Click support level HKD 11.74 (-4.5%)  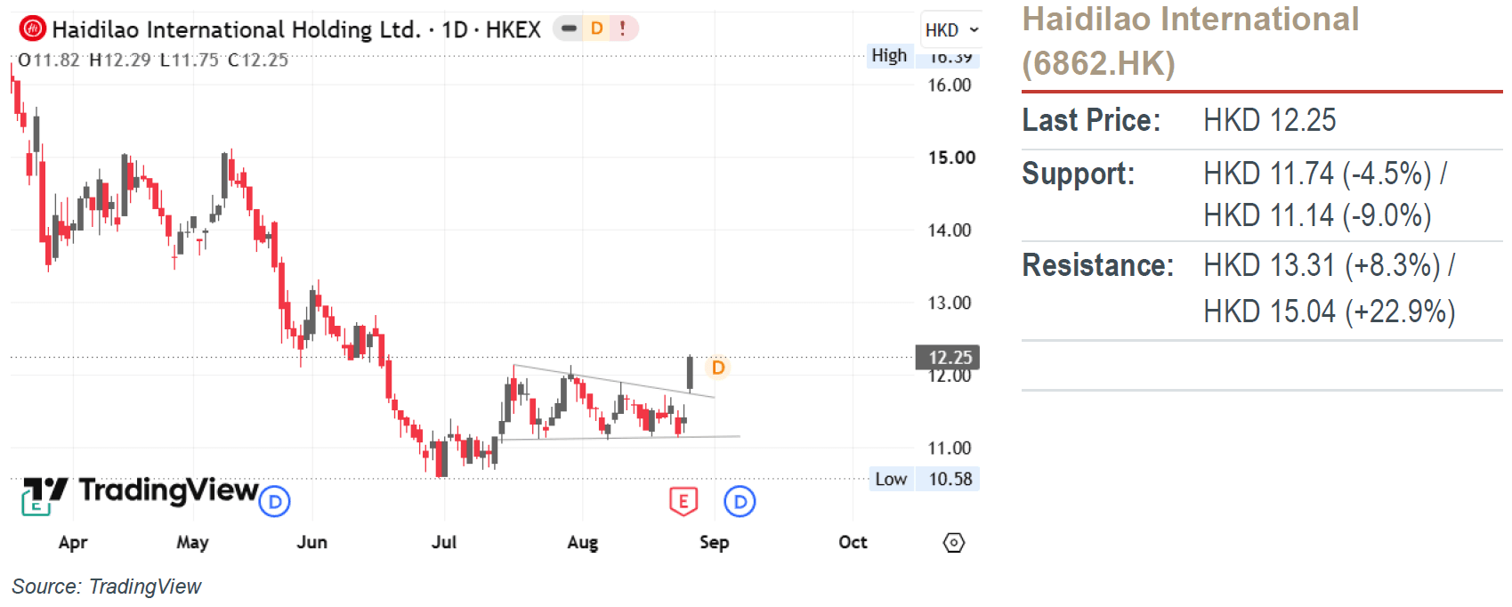click(x=1326, y=174)
